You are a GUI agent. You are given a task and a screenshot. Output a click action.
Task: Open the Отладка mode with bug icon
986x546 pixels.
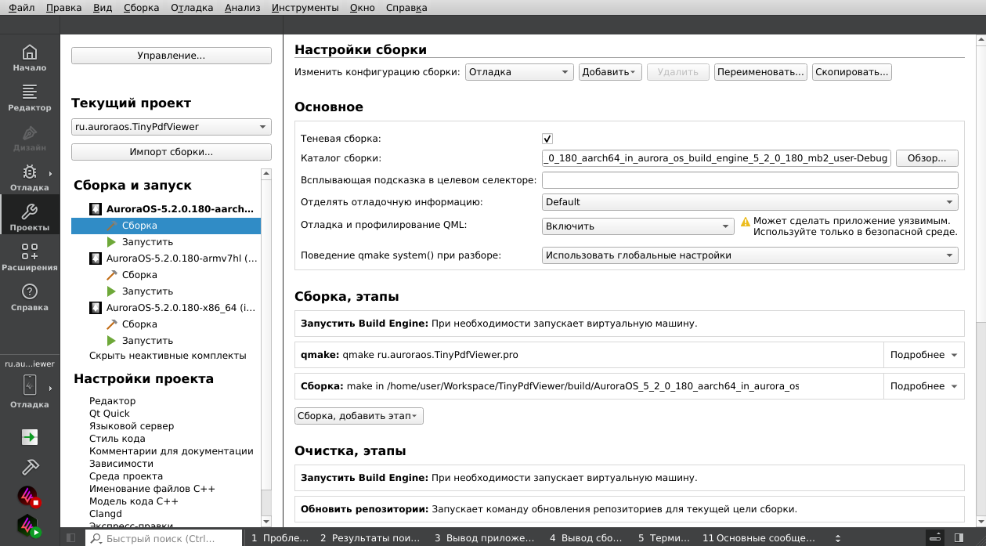(30, 178)
